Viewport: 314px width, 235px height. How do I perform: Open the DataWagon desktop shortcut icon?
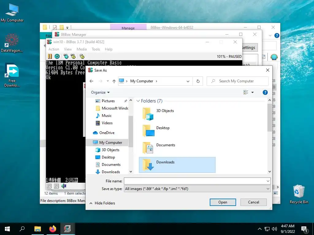pos(12,43)
